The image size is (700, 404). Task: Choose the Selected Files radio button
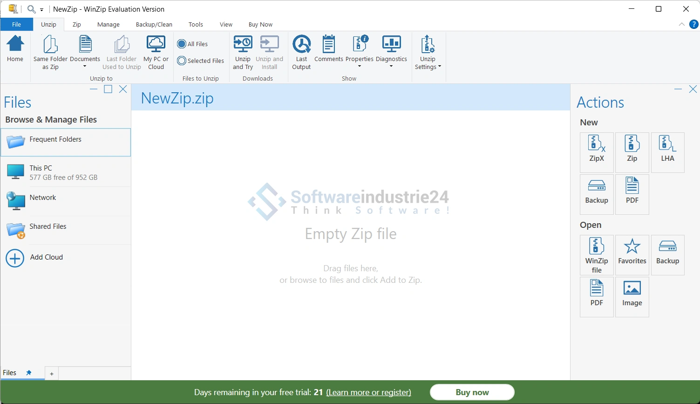tap(182, 61)
